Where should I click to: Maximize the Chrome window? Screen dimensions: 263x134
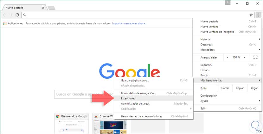point(247,3)
